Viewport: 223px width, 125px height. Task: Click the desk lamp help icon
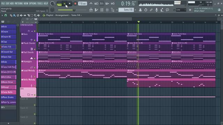coord(162,10)
